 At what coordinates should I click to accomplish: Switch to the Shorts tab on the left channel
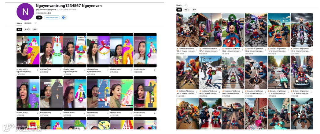click(x=19, y=24)
